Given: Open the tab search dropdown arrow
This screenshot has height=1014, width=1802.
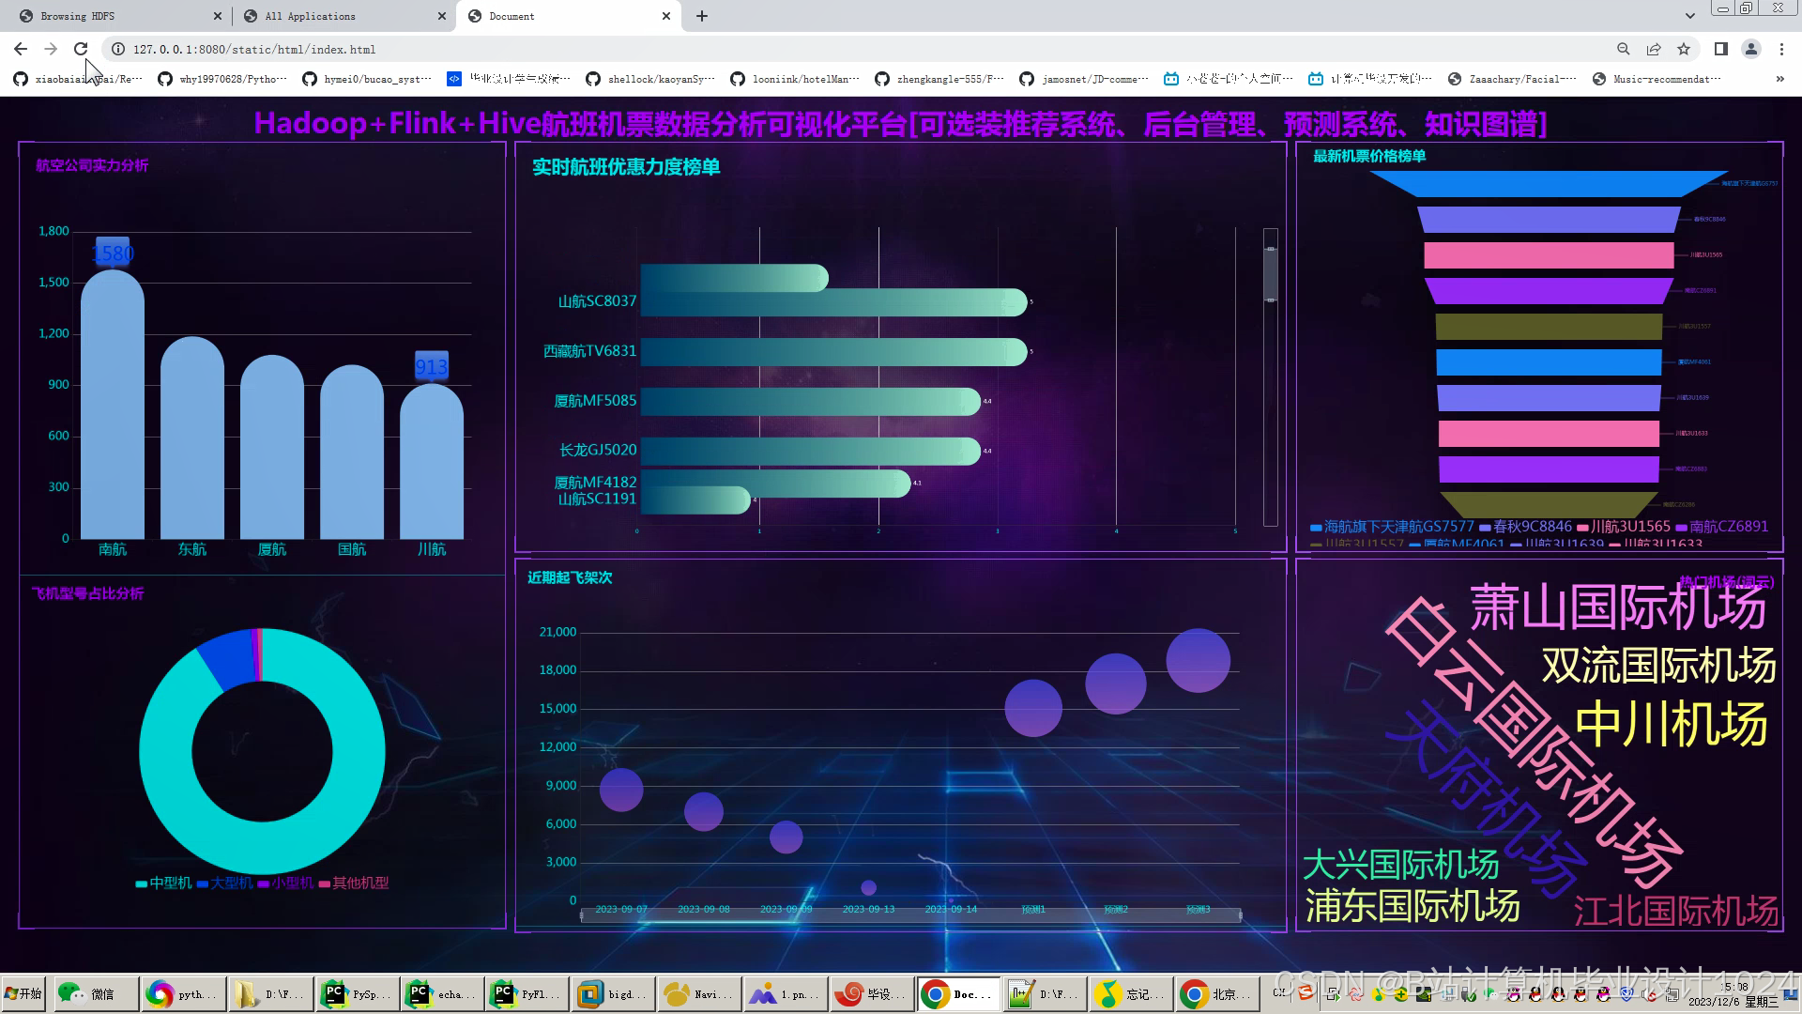Looking at the screenshot, I should click(1689, 16).
